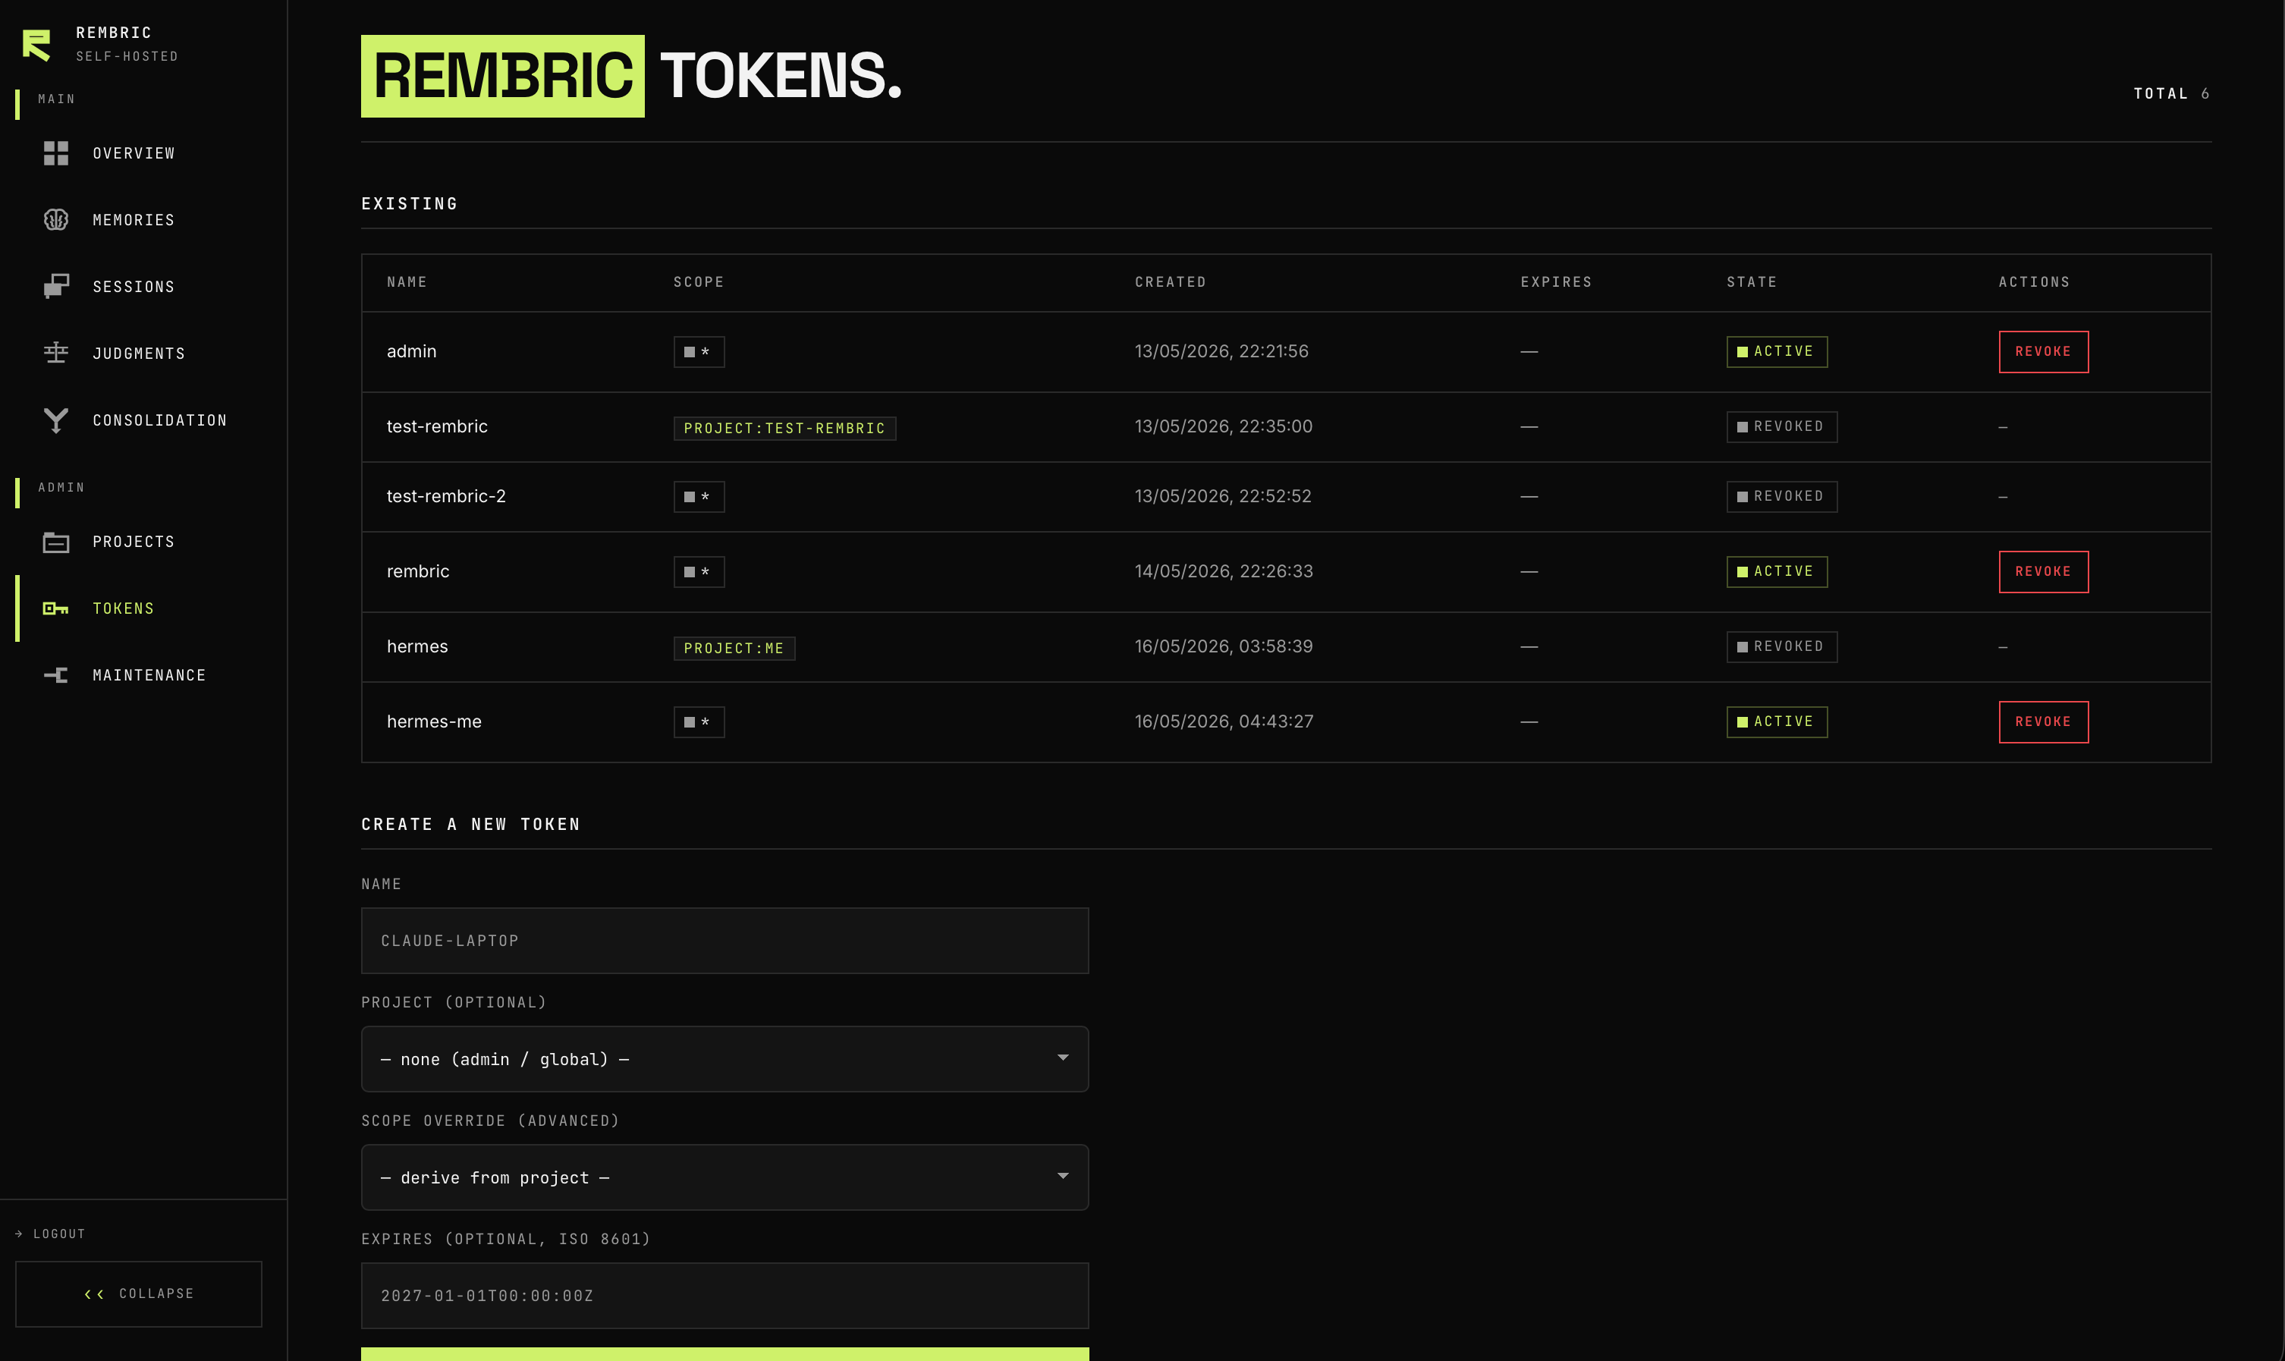The width and height of the screenshot is (2285, 1361).
Task: Open Maintenance admin page
Action: coord(149,676)
